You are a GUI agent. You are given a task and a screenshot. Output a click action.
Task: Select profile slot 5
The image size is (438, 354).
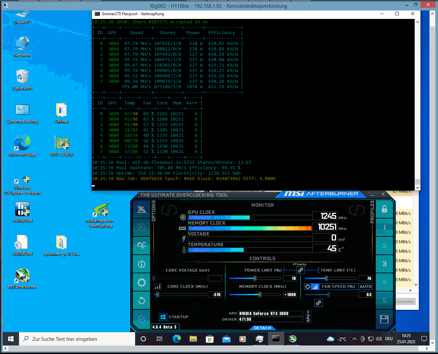(384, 300)
